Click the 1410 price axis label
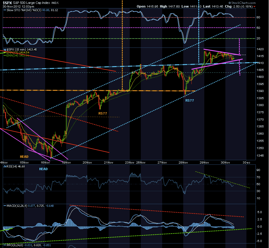This screenshot has width=269, height=248. click(x=260, y=63)
